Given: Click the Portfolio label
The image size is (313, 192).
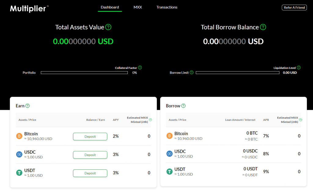Looking at the screenshot, I should click(x=29, y=73).
